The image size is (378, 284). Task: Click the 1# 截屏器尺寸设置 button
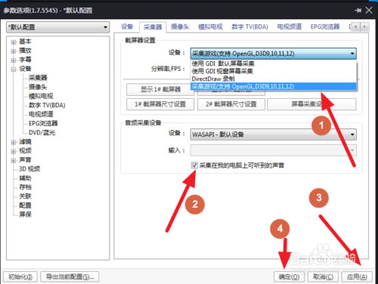pyautogui.click(x=160, y=104)
